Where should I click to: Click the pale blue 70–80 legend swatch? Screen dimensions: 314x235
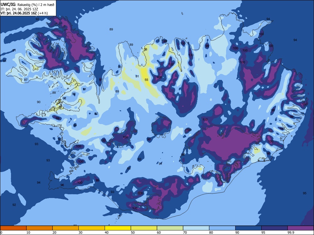point(196,228)
